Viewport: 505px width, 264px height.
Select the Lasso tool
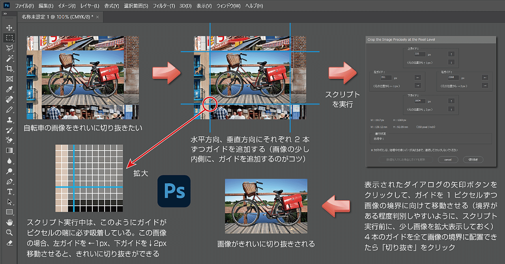coord(9,48)
